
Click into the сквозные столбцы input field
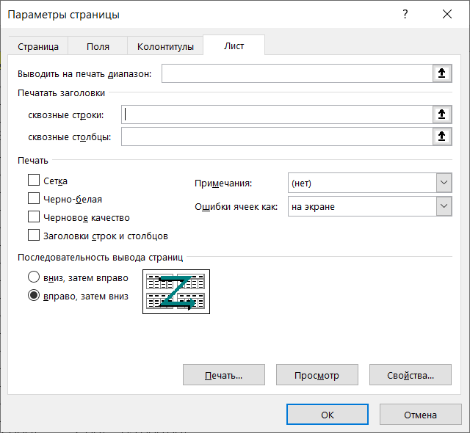[278, 137]
